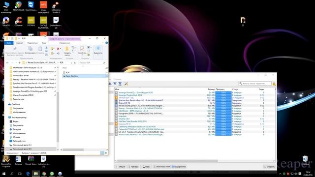Click Закрепить на панели быстрого доступа pin icon
Viewport: 315px width, 177px height.
[x=15, y=51]
